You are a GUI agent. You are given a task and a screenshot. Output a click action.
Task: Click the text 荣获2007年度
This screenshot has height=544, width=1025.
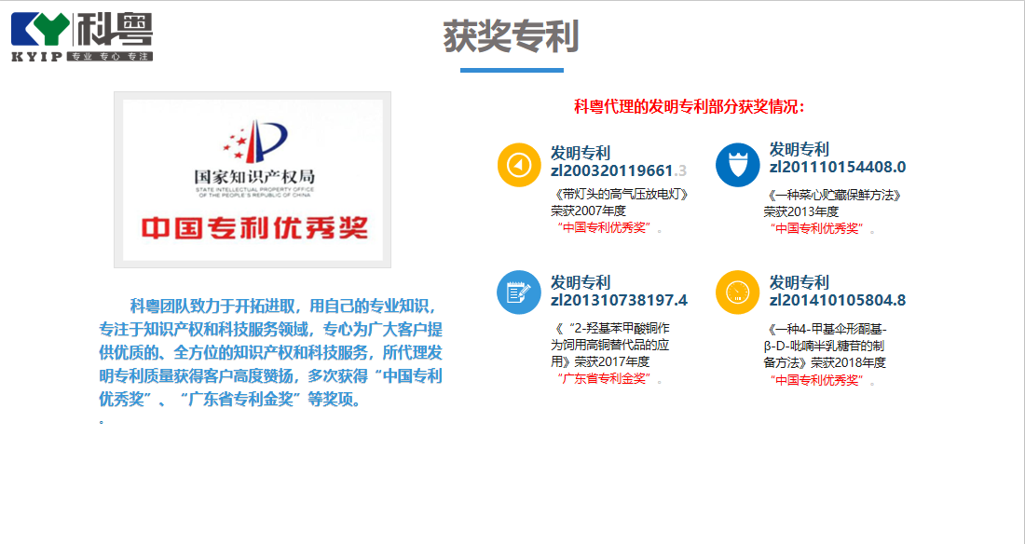point(588,211)
